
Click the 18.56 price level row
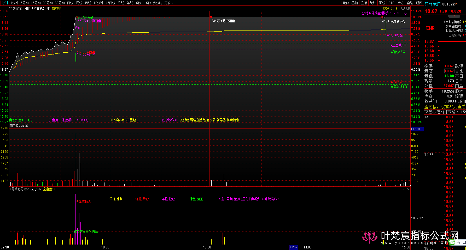pos(429,56)
